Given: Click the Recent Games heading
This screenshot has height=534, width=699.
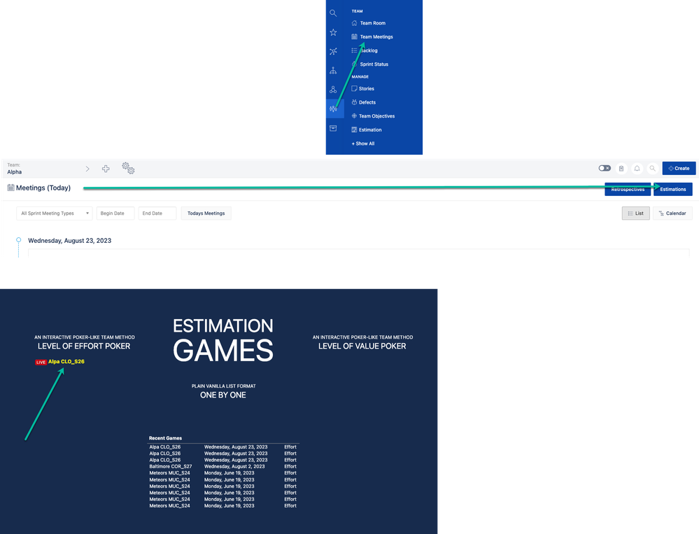Looking at the screenshot, I should [x=165, y=438].
